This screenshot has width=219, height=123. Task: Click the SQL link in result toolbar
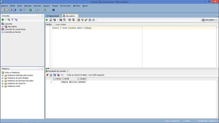click(x=62, y=75)
